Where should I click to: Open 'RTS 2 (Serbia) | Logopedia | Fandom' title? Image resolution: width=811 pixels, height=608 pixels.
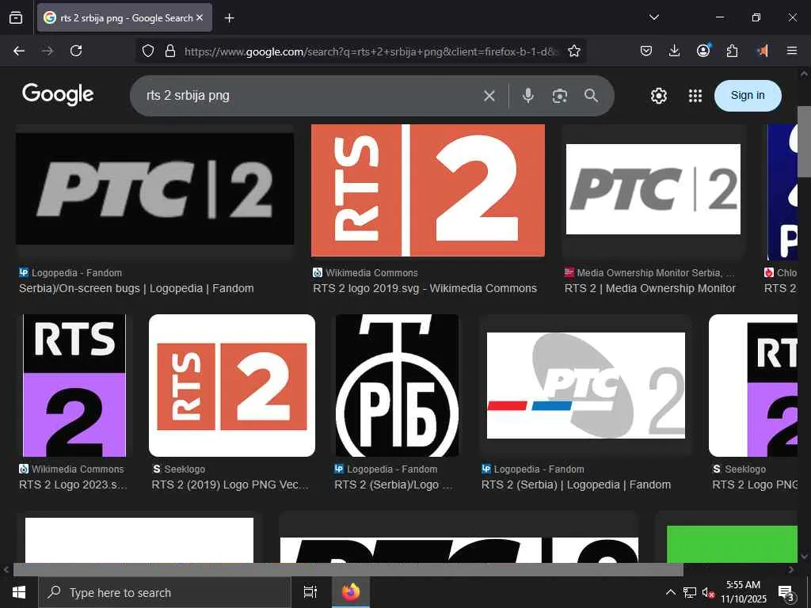pyautogui.click(x=577, y=485)
